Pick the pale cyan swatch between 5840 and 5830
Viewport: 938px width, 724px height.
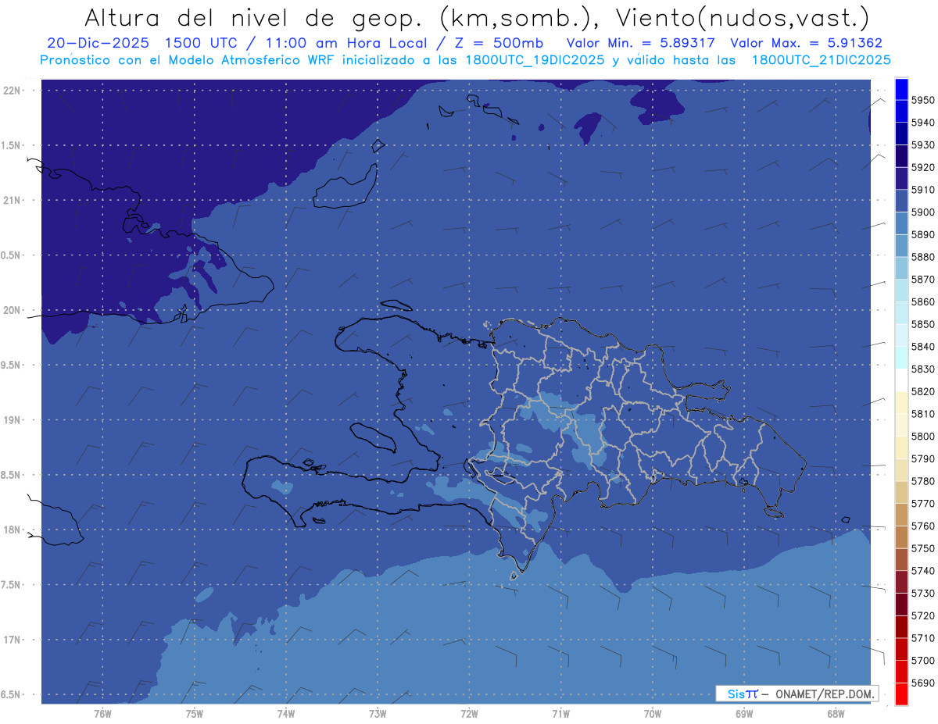click(x=901, y=358)
